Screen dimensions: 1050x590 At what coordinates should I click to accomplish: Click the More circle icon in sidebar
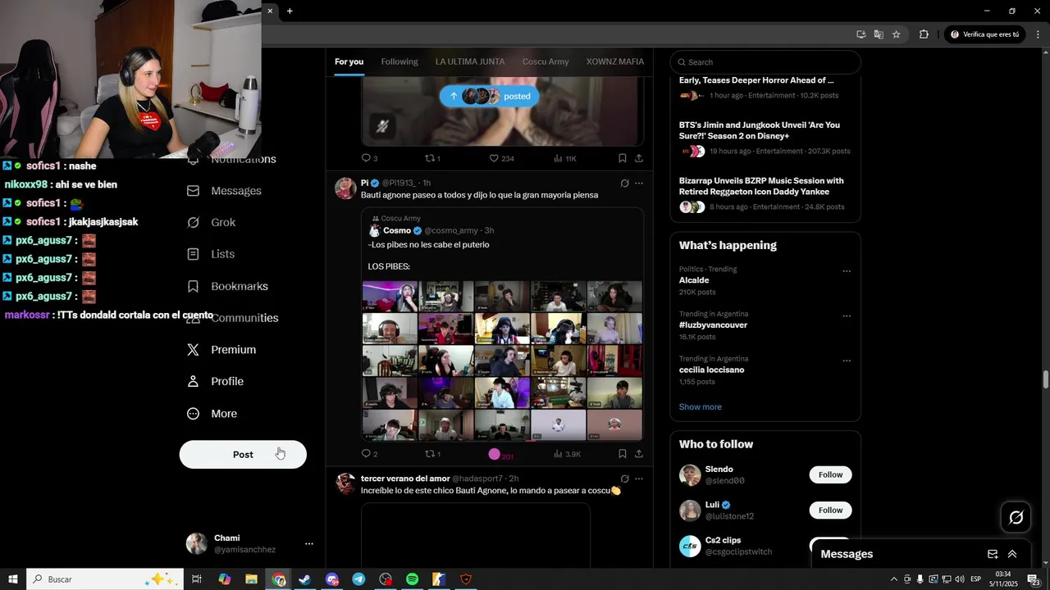tap(194, 414)
